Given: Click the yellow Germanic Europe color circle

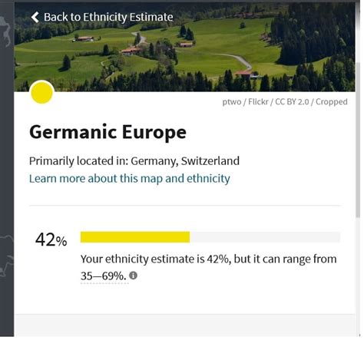Looking at the screenshot, I should click(41, 92).
